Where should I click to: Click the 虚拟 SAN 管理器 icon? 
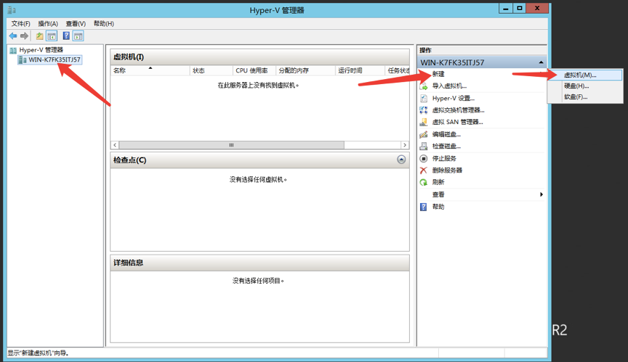click(423, 122)
